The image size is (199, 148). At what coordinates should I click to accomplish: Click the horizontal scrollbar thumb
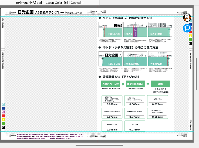tap(99, 145)
